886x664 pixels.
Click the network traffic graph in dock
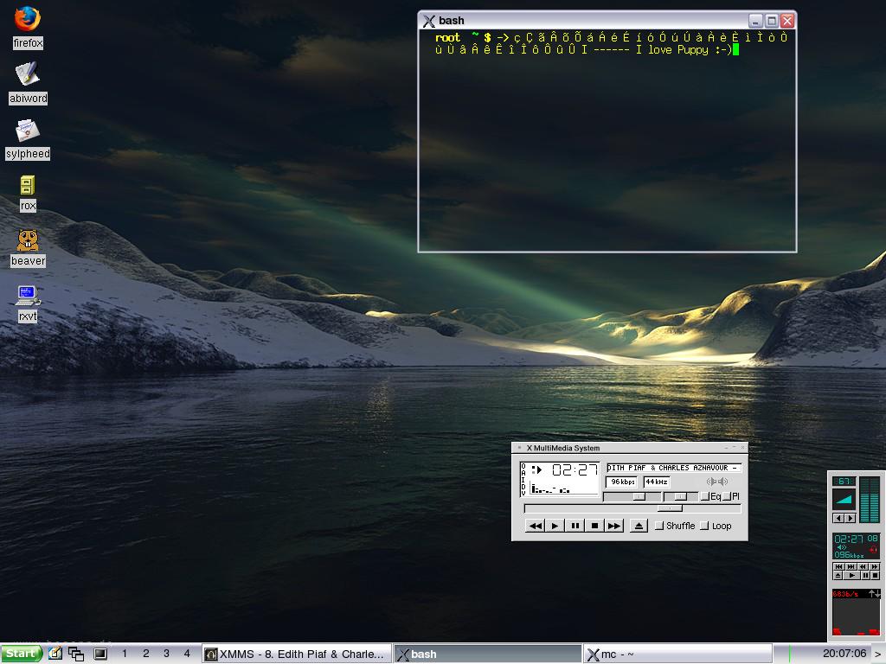856,617
